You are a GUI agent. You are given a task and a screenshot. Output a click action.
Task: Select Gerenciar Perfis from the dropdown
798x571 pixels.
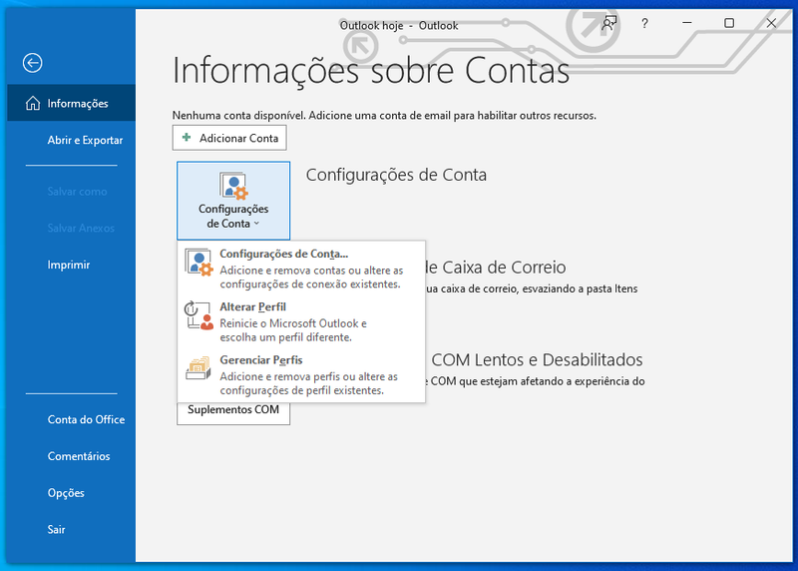260,360
